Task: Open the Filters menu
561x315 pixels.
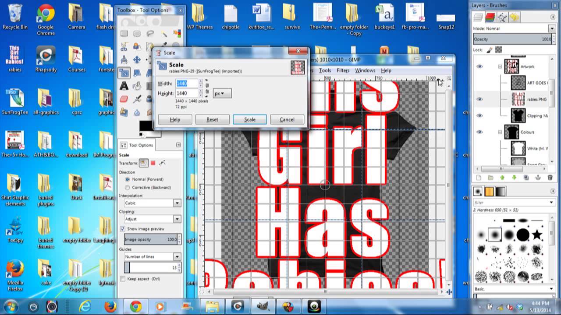Action: coord(343,70)
